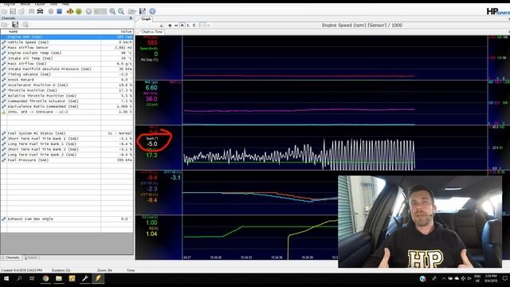Switch to the Channels bottom tab
Image resolution: width=510 pixels, height=287 pixels.
coord(12,258)
